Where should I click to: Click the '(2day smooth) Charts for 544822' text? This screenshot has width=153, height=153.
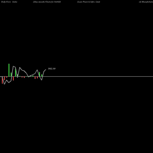click(x=47, y=2)
